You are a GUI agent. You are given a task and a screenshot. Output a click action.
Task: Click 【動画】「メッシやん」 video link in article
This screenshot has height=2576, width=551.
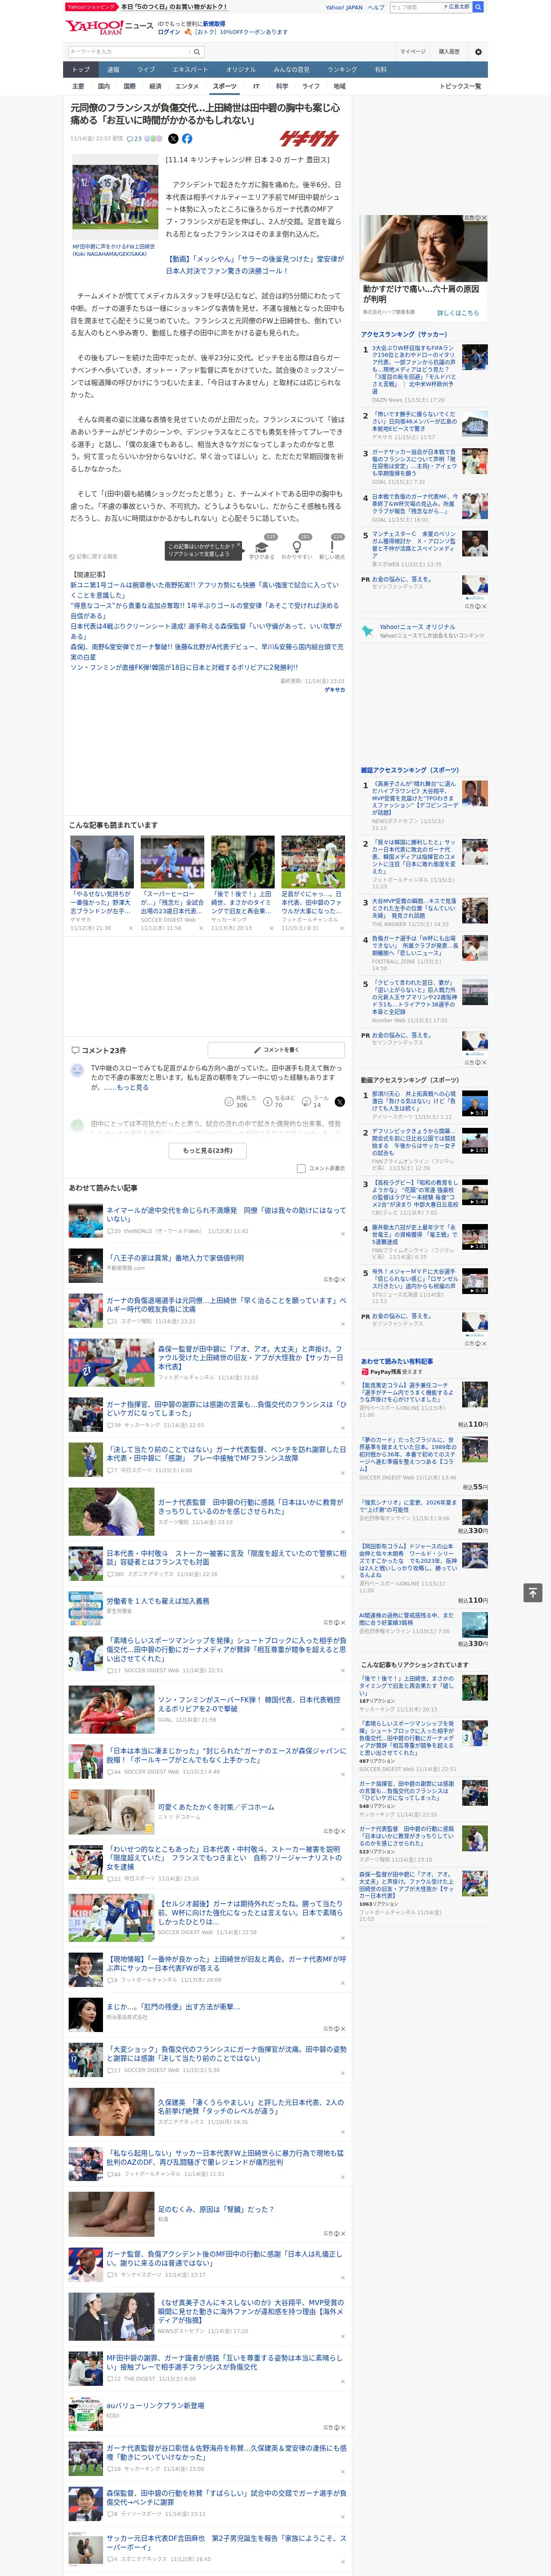tap(255, 265)
